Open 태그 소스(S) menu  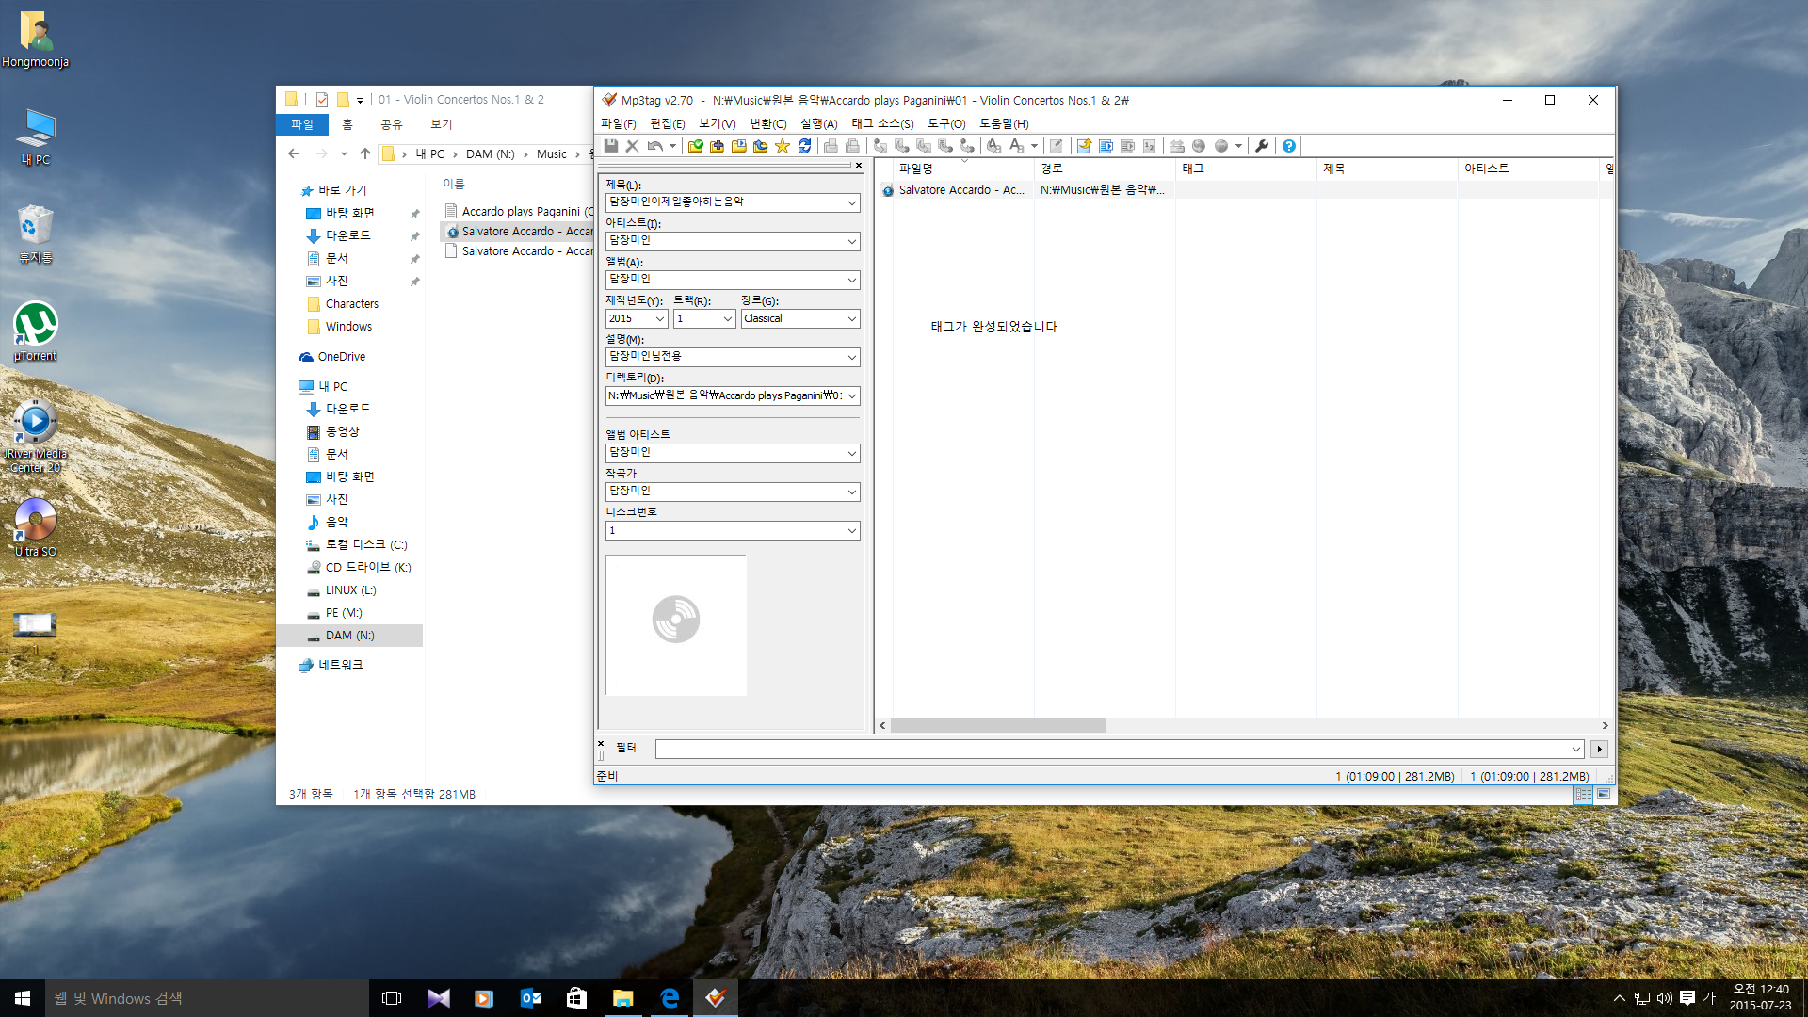point(882,123)
